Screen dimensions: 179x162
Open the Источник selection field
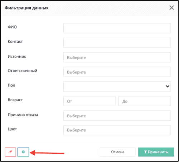tap(117, 57)
